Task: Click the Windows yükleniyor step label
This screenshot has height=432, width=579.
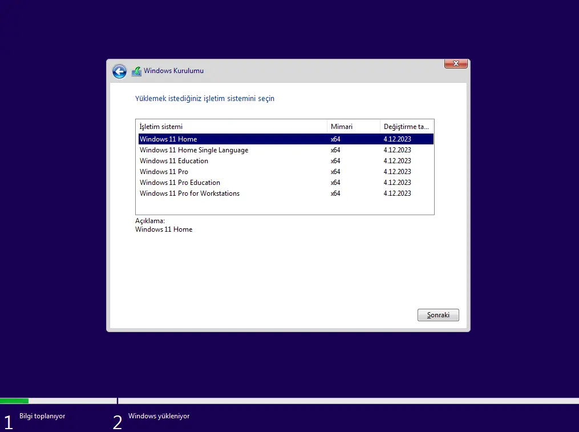Action: point(159,416)
